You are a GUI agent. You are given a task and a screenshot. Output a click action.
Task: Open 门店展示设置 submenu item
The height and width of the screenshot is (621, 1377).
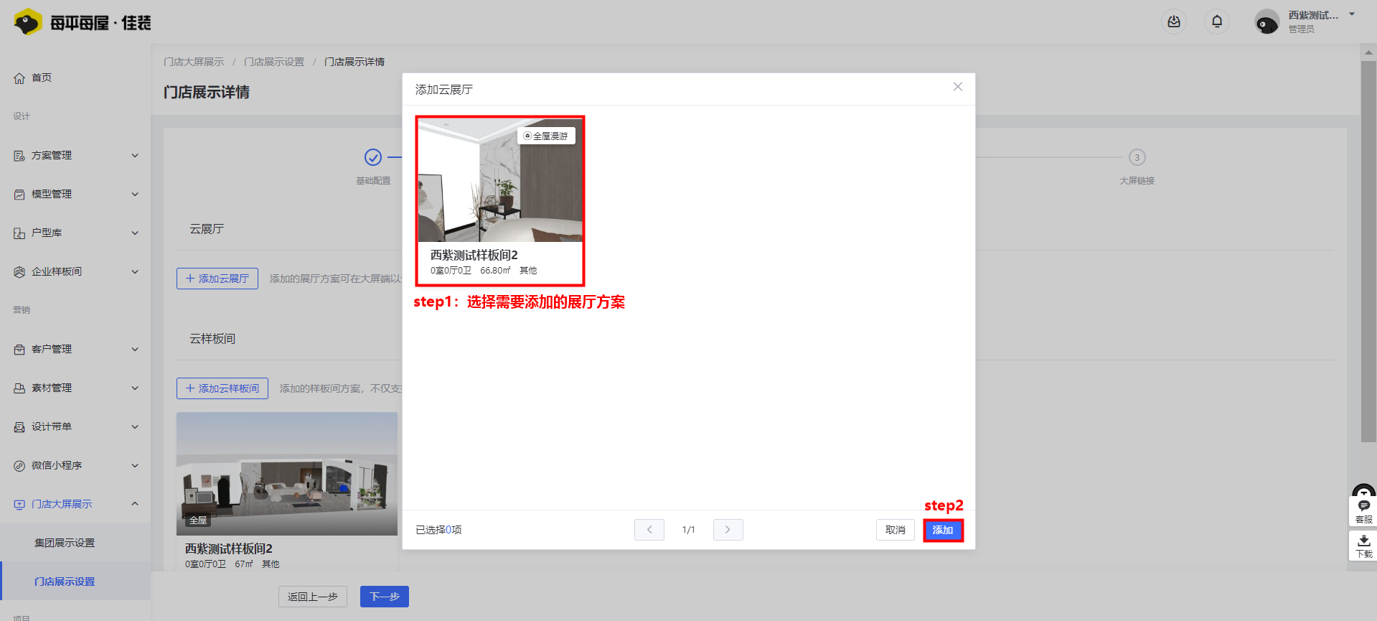65,582
